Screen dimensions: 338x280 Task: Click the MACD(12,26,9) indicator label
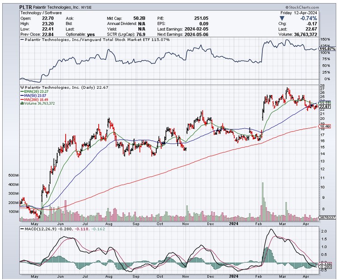click(38, 229)
